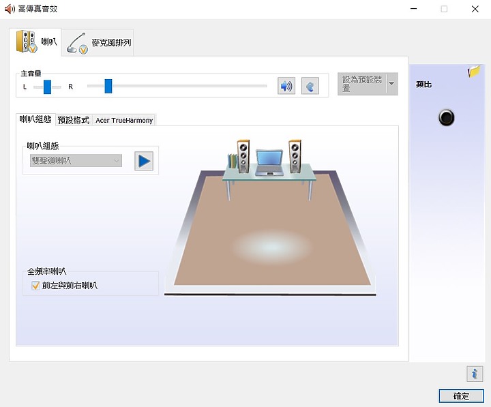491x407 pixels.
Task: Click the 主音量 label
Action: tap(31, 74)
